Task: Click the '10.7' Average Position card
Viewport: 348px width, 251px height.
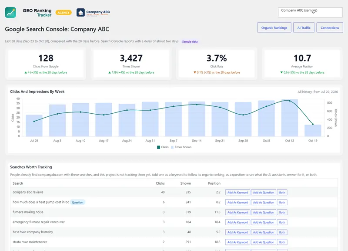Action: pos(302,64)
